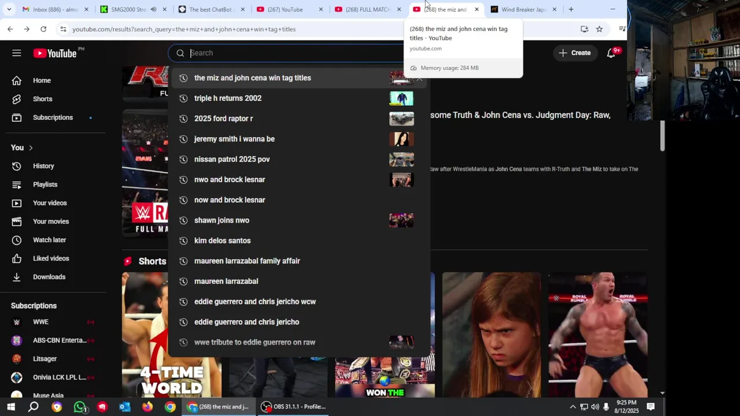The height and width of the screenshot is (416, 740).
Task: Click the YouTube logo
Action: tap(55, 53)
